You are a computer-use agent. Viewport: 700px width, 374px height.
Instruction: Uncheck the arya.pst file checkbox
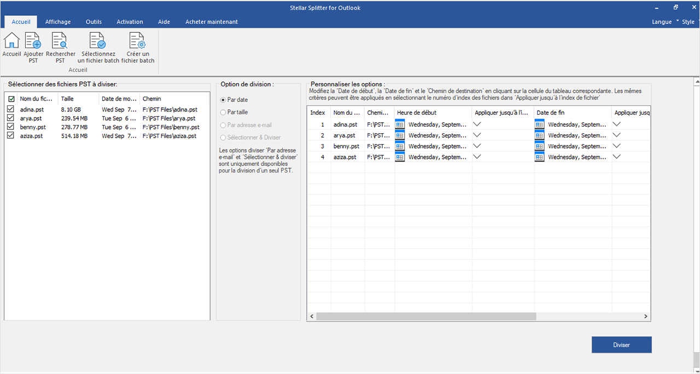(x=10, y=118)
